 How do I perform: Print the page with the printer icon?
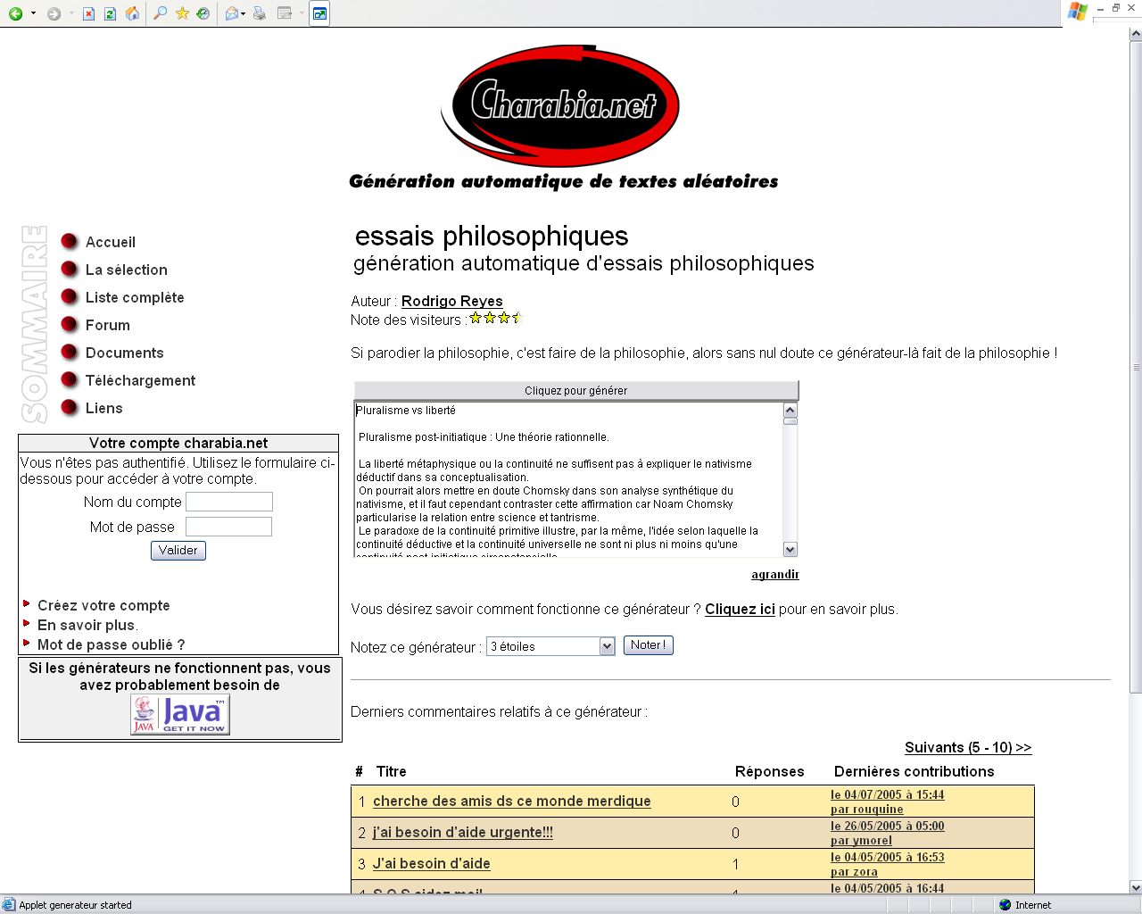pyautogui.click(x=259, y=13)
